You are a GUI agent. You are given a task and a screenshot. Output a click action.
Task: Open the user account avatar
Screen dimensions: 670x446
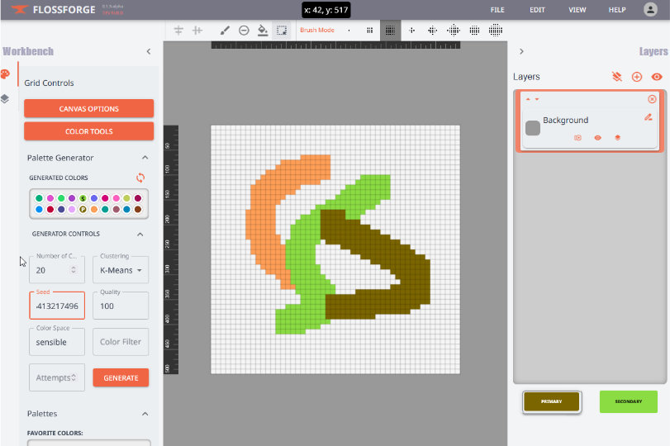pos(650,10)
